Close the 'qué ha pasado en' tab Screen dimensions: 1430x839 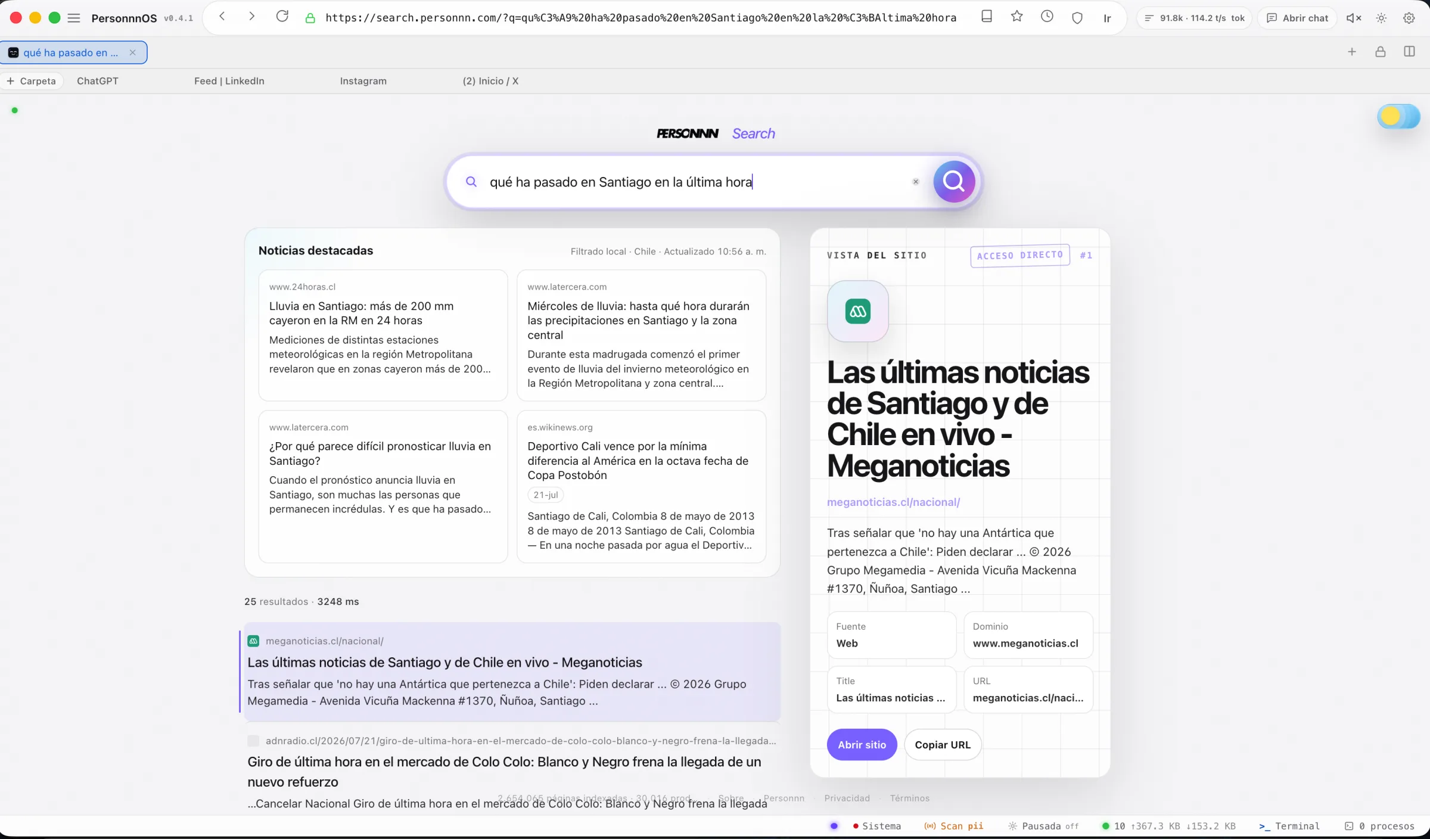[x=133, y=52]
